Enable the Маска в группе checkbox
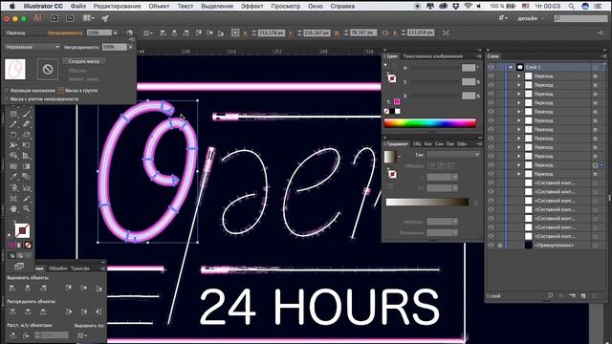612x344 pixels. pos(60,91)
